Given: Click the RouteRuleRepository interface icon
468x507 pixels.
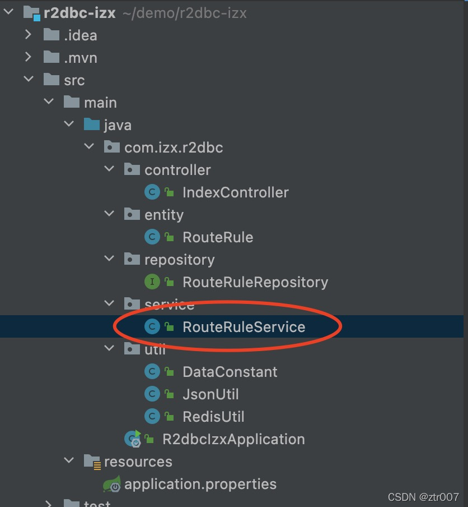Looking at the screenshot, I should point(152,282).
